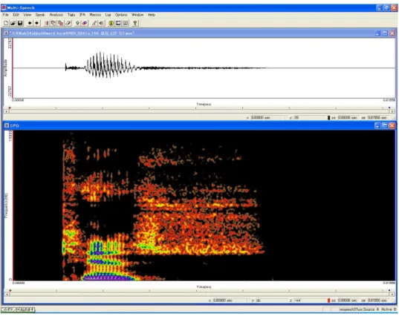Screen dimensions: 399x319
Task: Click the help question mark icon
Action: click(x=135, y=23)
